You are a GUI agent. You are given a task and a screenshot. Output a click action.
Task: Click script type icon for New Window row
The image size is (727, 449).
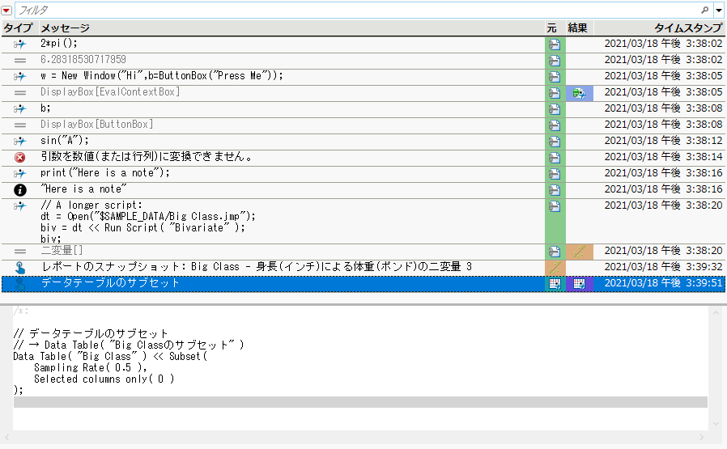point(20,77)
